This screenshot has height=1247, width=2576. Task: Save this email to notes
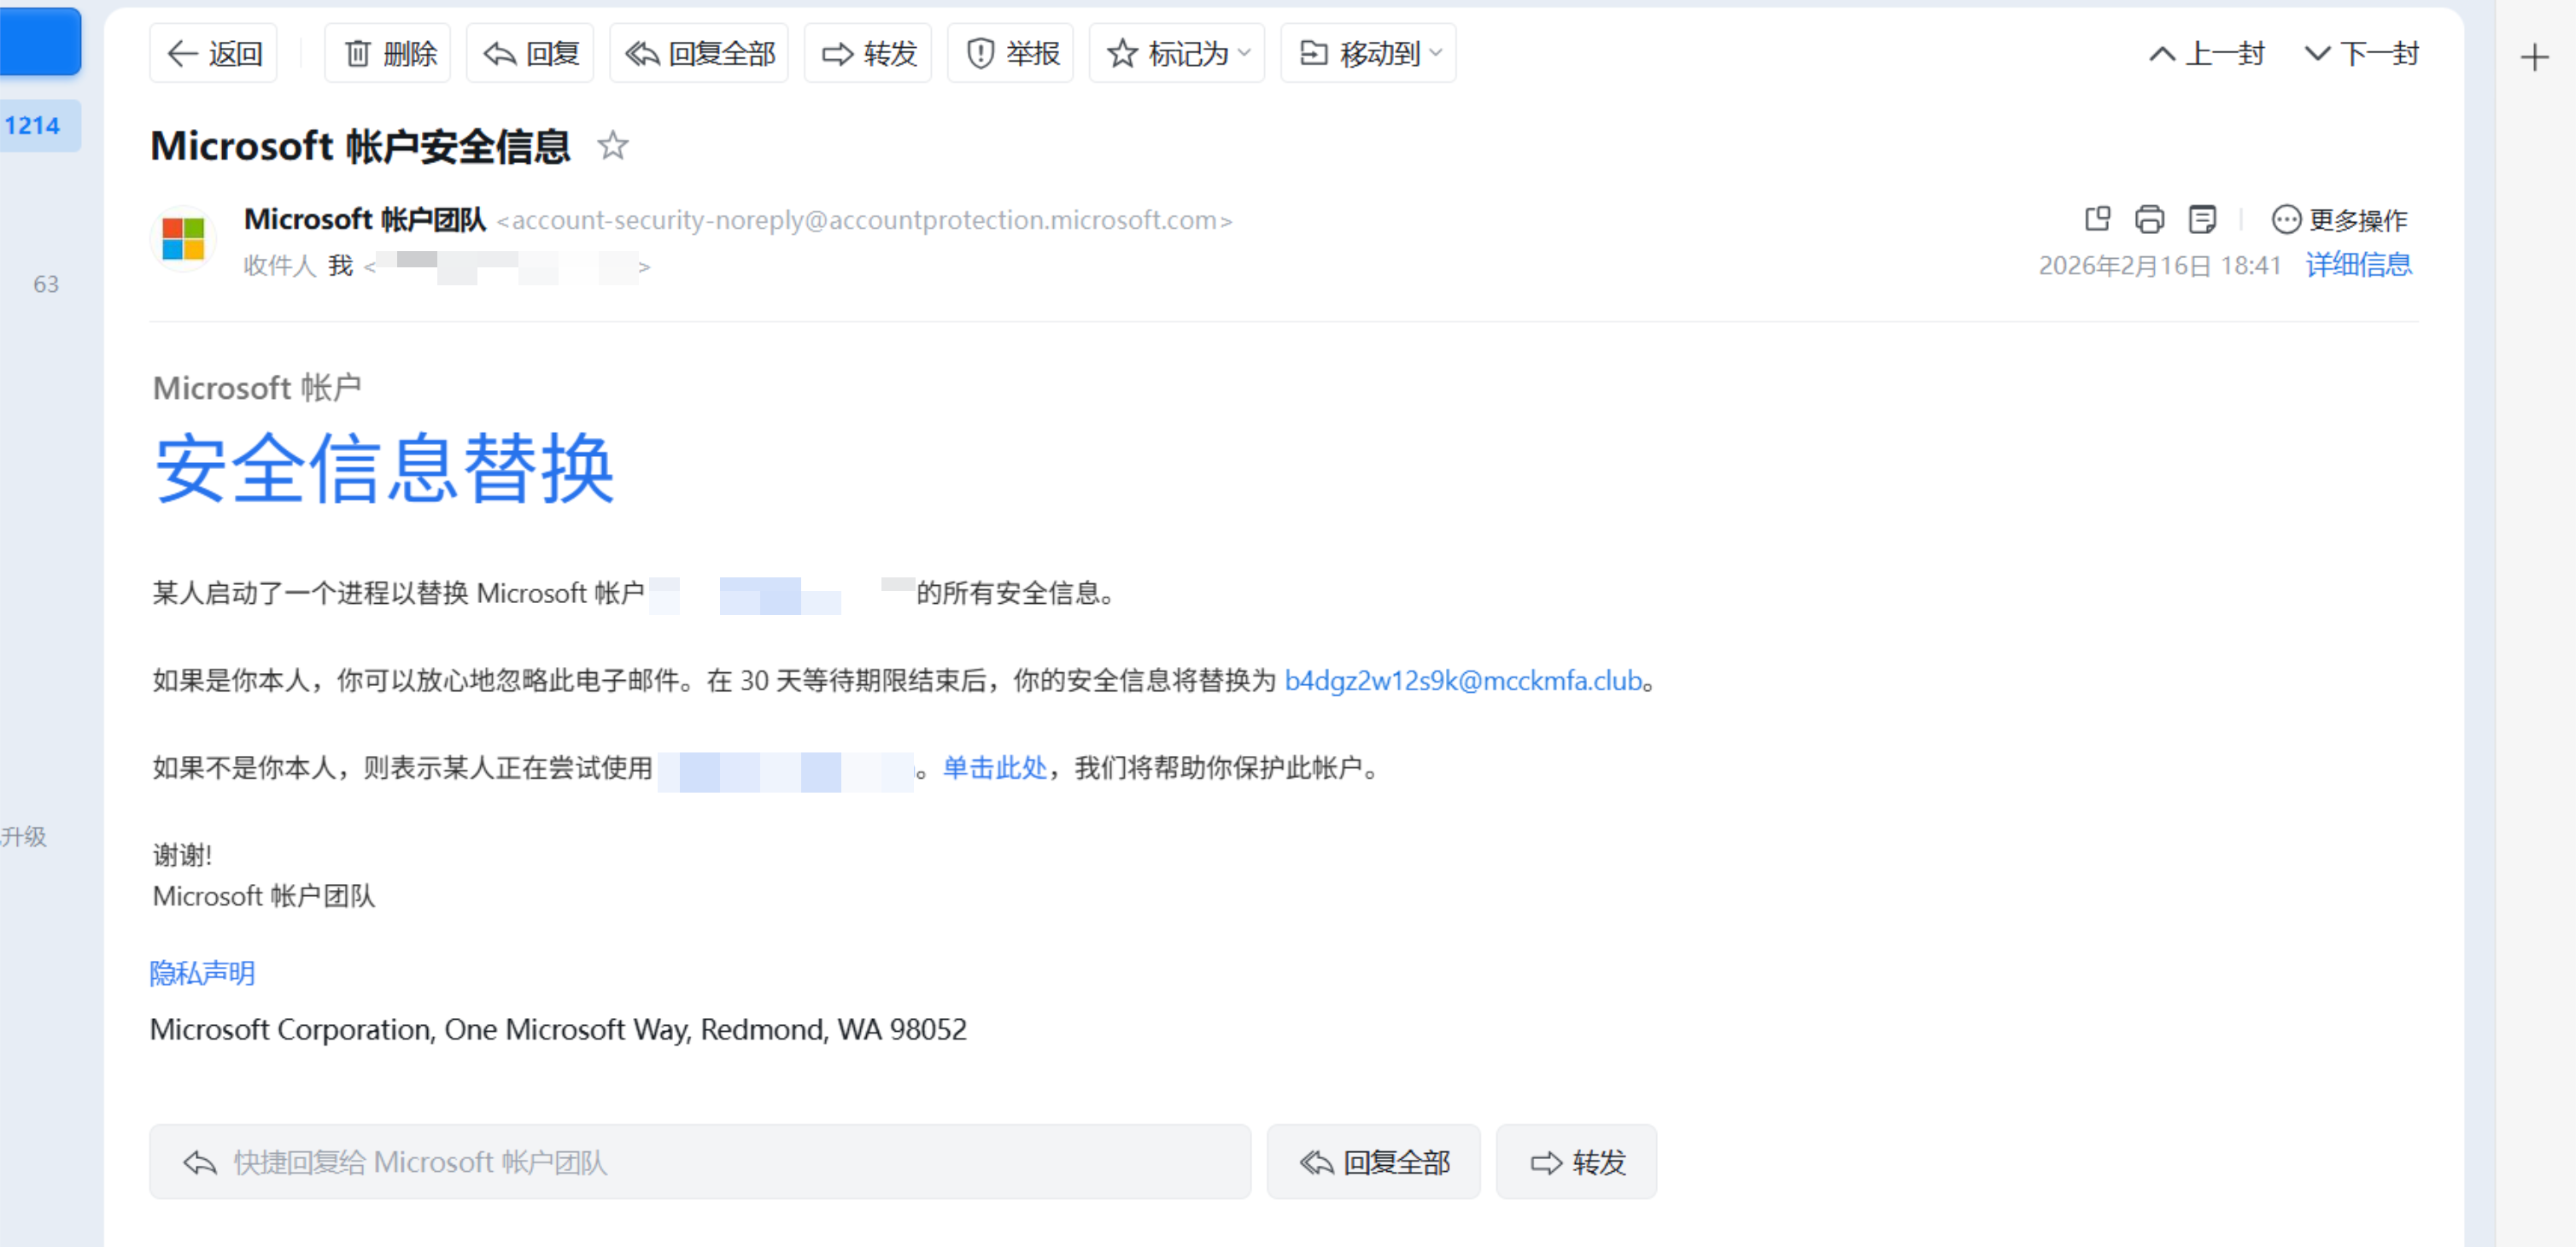pyautogui.click(x=2203, y=218)
